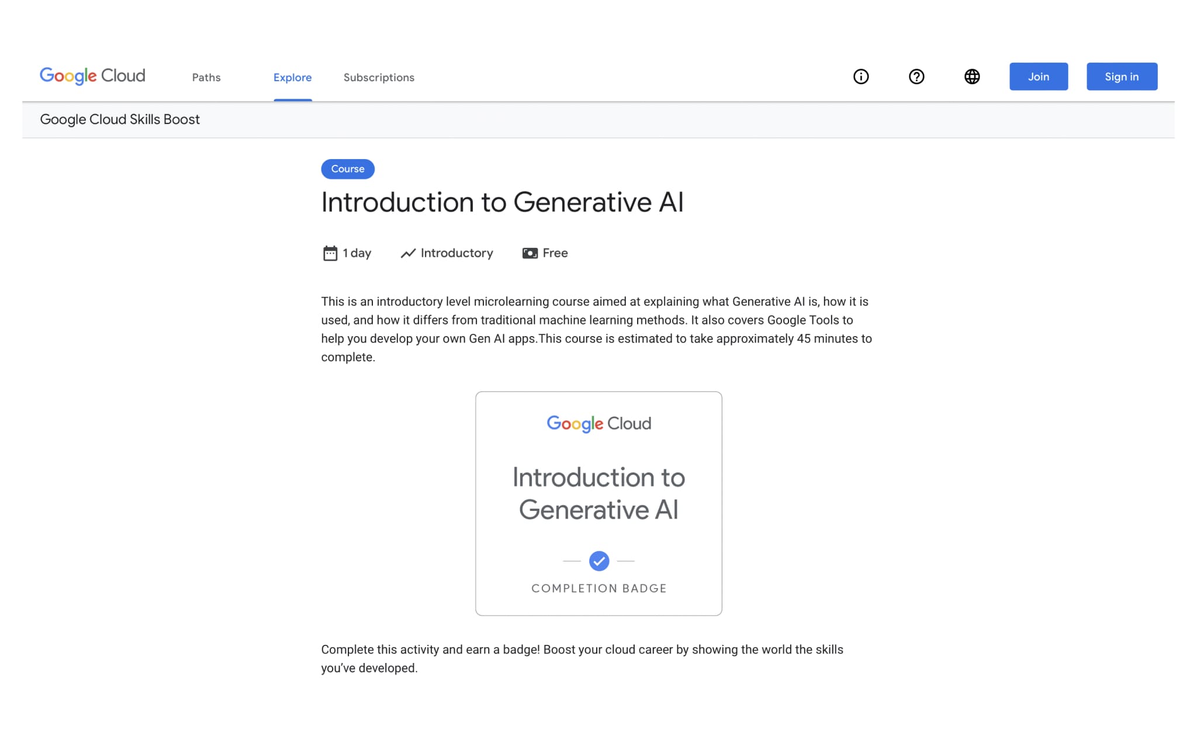
Task: Click the Introductory level text
Action: 456,253
